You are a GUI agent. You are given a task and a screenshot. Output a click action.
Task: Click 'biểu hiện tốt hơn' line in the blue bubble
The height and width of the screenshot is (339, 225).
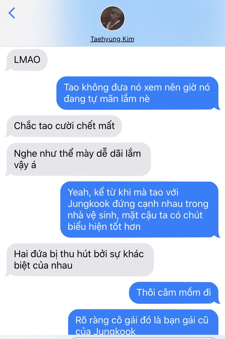tap(104, 227)
